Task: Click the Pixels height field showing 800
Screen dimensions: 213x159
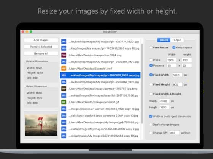Action: (187, 60)
